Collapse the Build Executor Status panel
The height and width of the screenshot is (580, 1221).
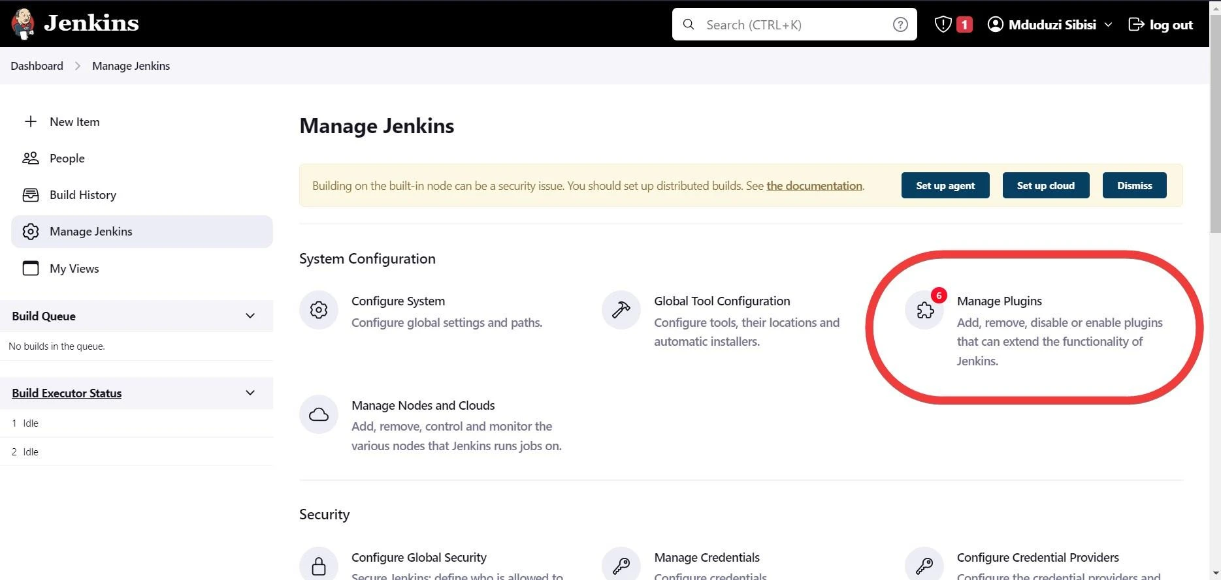[250, 393]
